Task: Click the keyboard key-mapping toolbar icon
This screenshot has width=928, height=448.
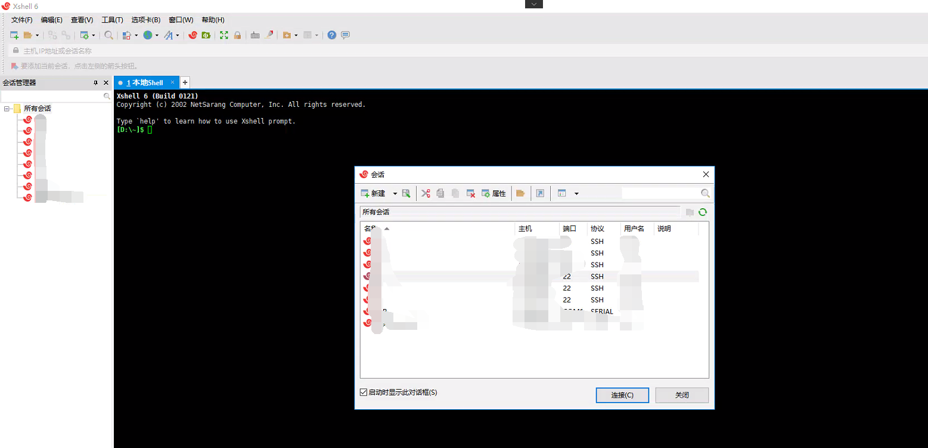Action: click(255, 35)
